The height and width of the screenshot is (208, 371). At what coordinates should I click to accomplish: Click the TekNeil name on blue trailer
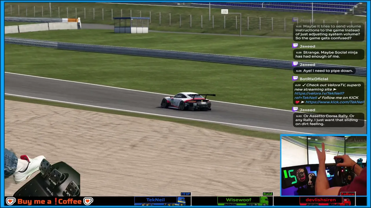coord(155,200)
